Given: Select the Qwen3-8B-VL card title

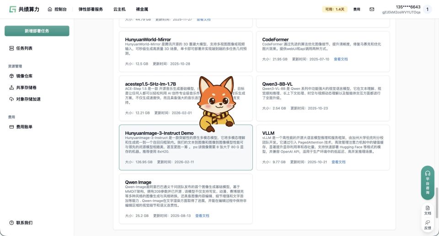Looking at the screenshot, I should [x=277, y=84].
